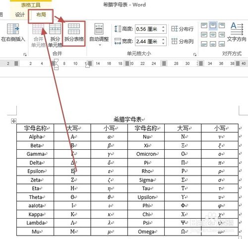Click the lowercase β cell

point(109,145)
